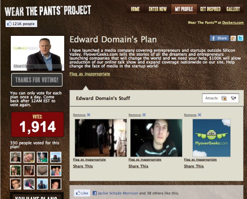247x199 pixels.
Task: Remove the second video with the X icon
Action: pos(144,115)
